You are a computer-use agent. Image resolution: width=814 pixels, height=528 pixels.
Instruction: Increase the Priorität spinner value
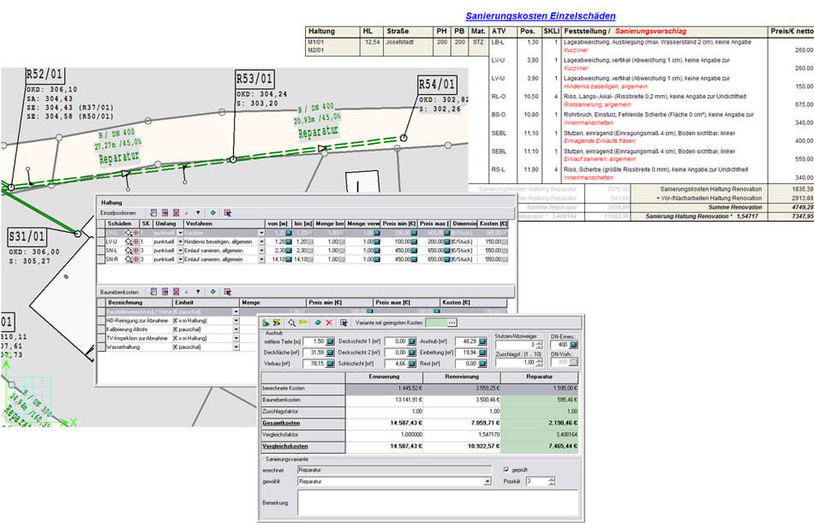tap(554, 479)
